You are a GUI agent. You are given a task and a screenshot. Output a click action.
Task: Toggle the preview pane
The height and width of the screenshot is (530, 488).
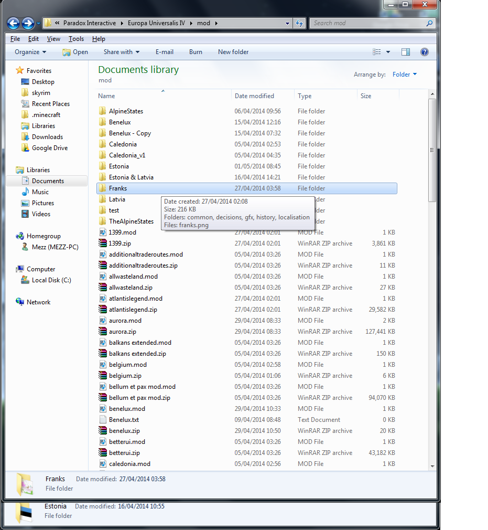coord(406,52)
